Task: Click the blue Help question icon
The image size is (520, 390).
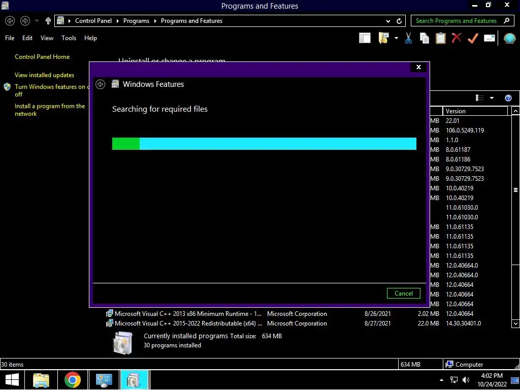Action: coord(508,98)
